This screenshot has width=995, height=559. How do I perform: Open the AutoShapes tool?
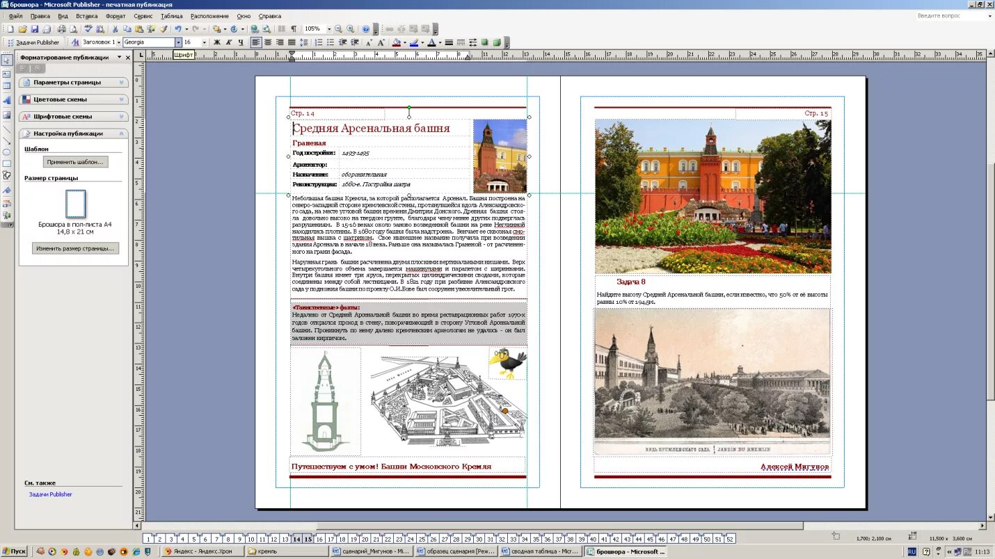click(x=7, y=176)
